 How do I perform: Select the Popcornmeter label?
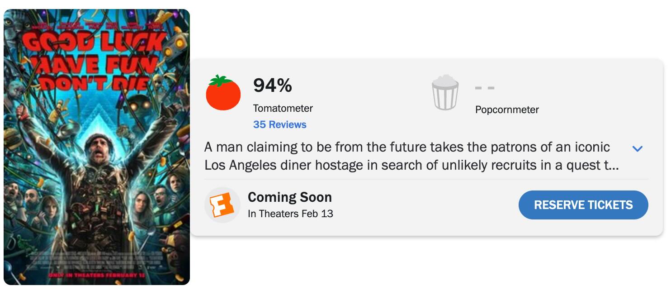tap(507, 109)
